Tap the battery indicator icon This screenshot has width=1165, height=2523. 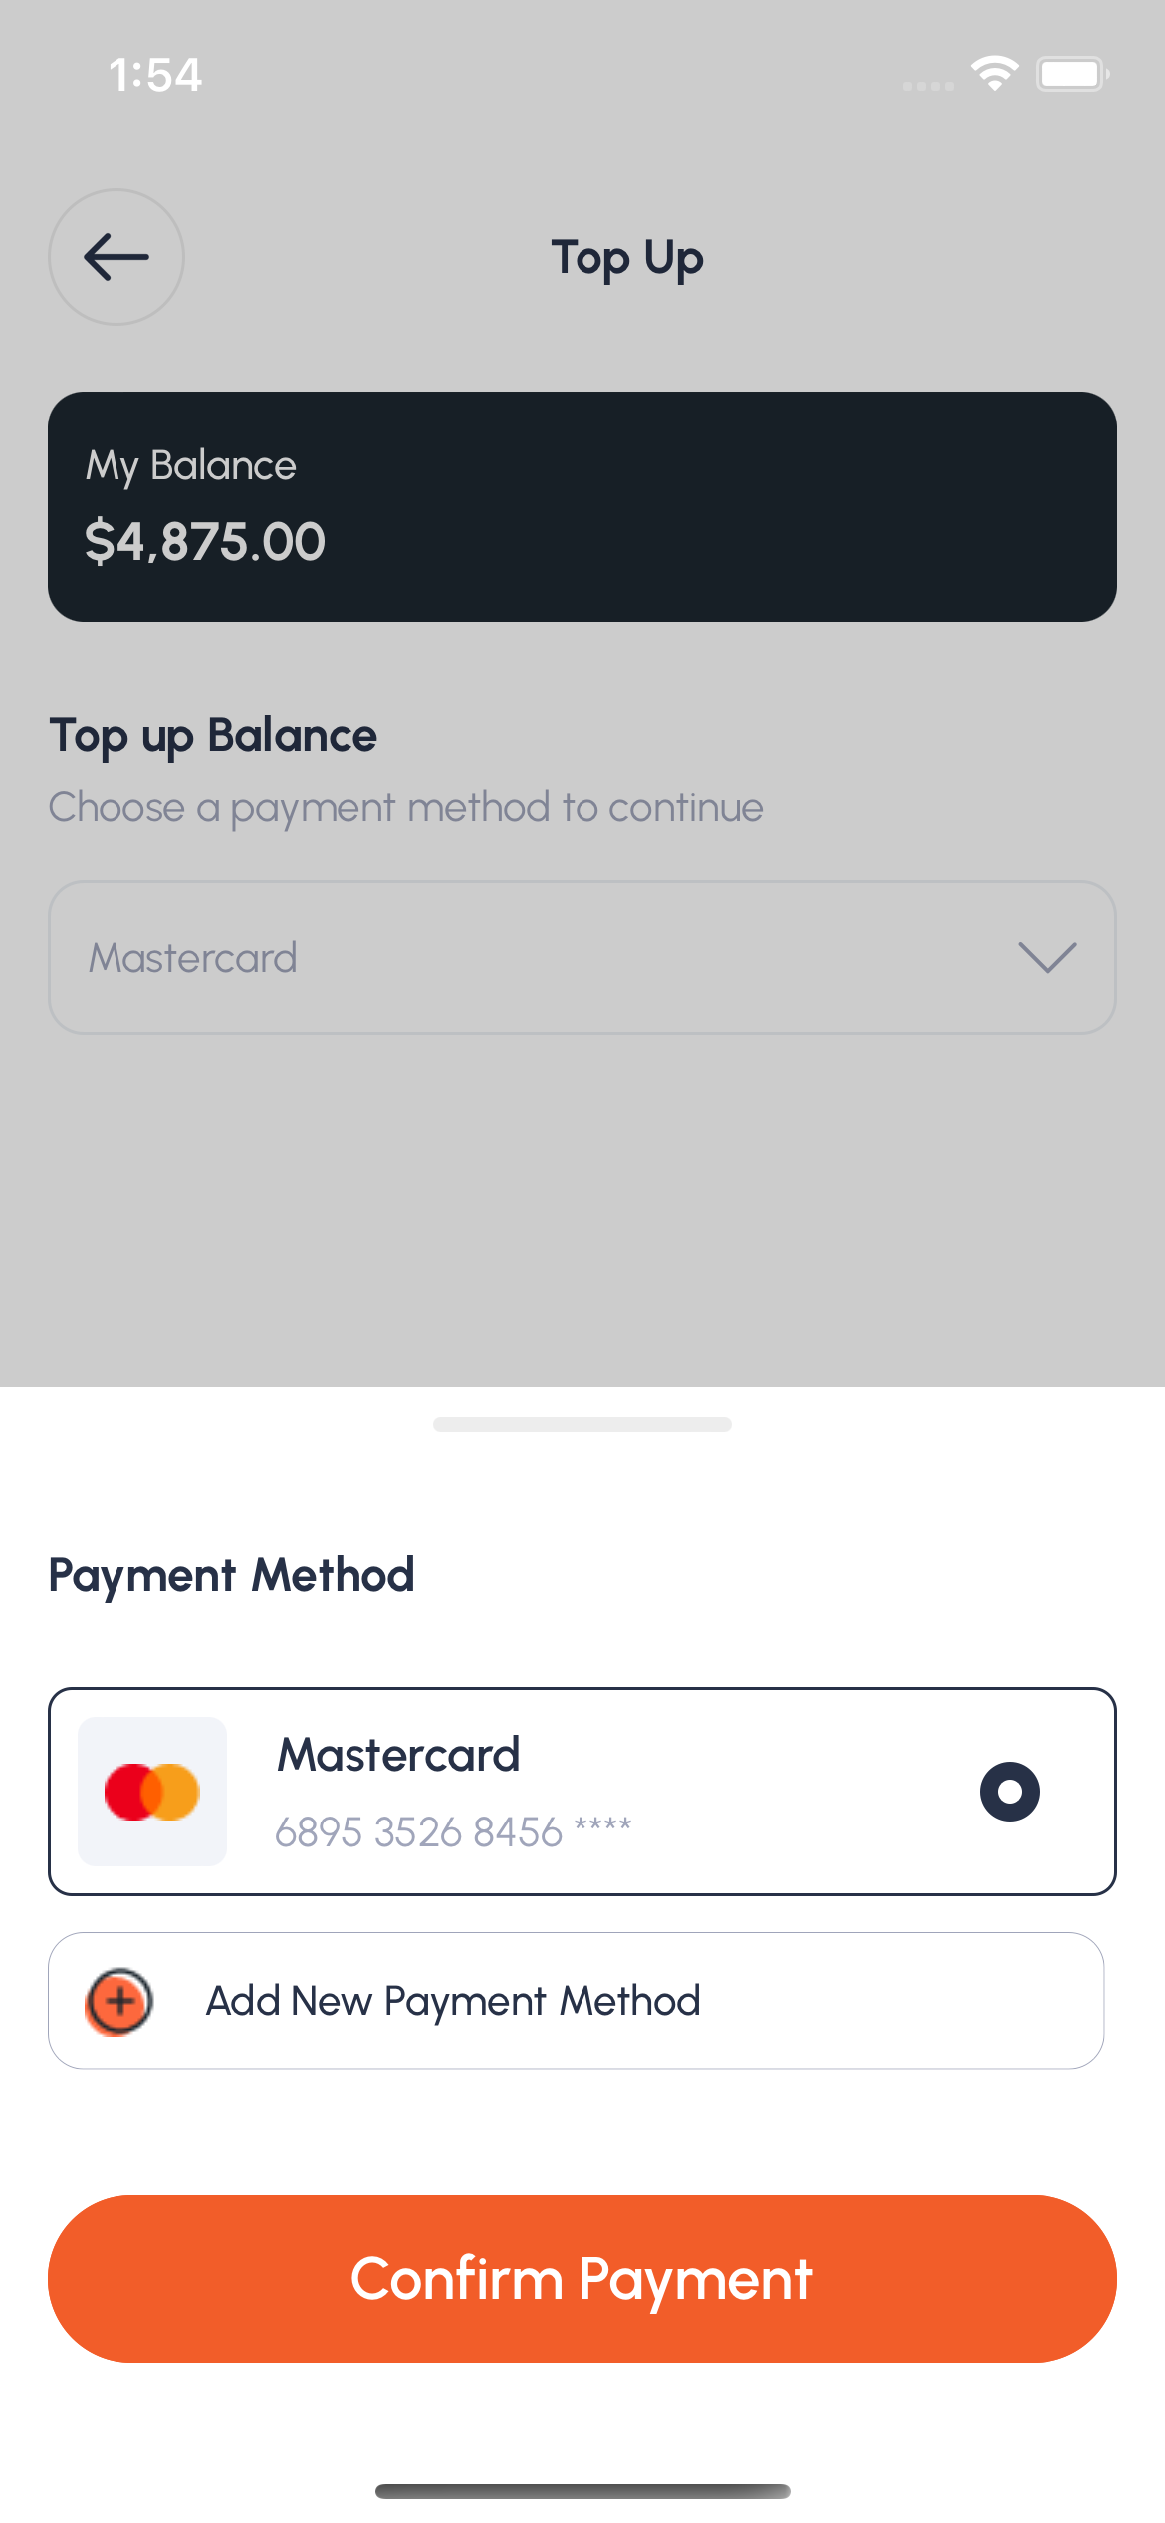click(x=1071, y=74)
